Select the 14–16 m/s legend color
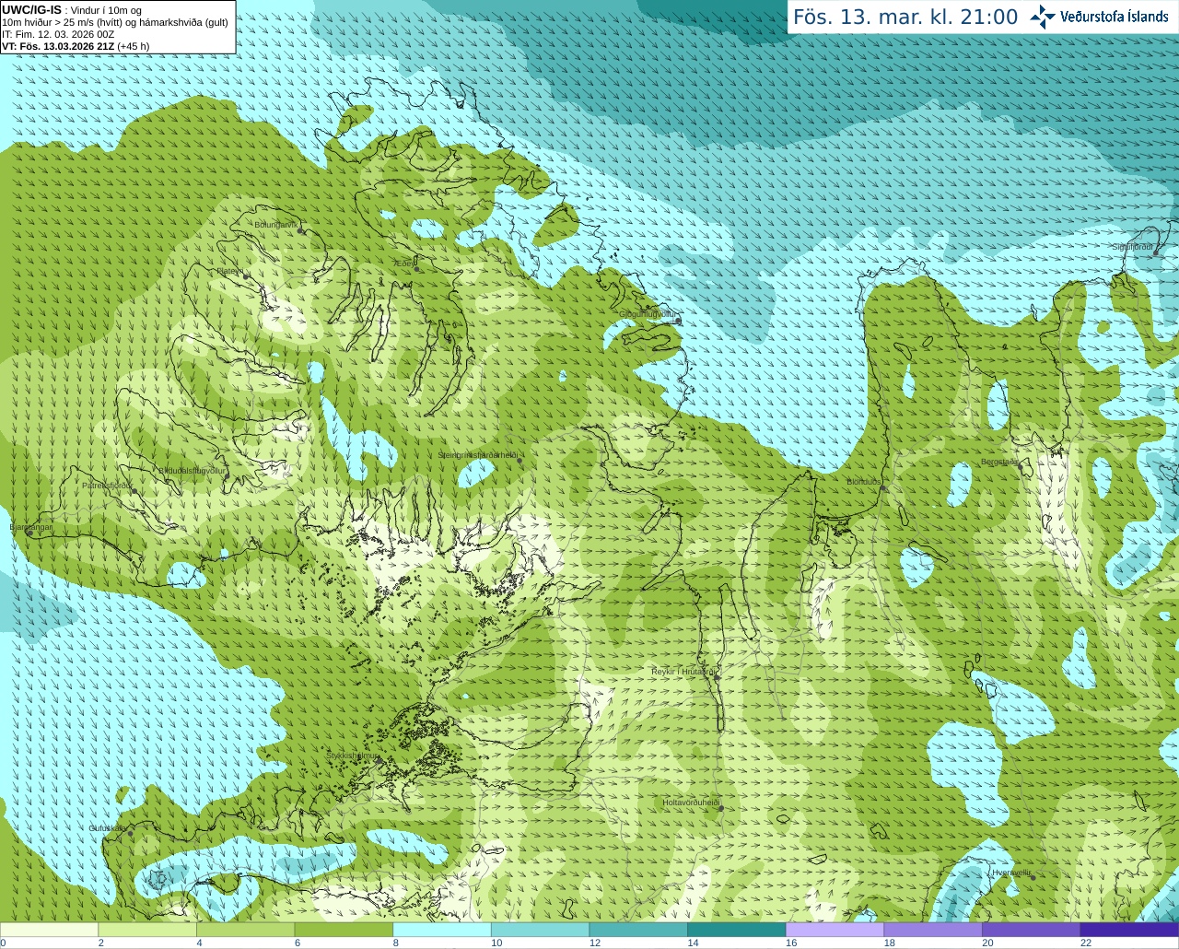The width and height of the screenshot is (1179, 949). (x=737, y=930)
